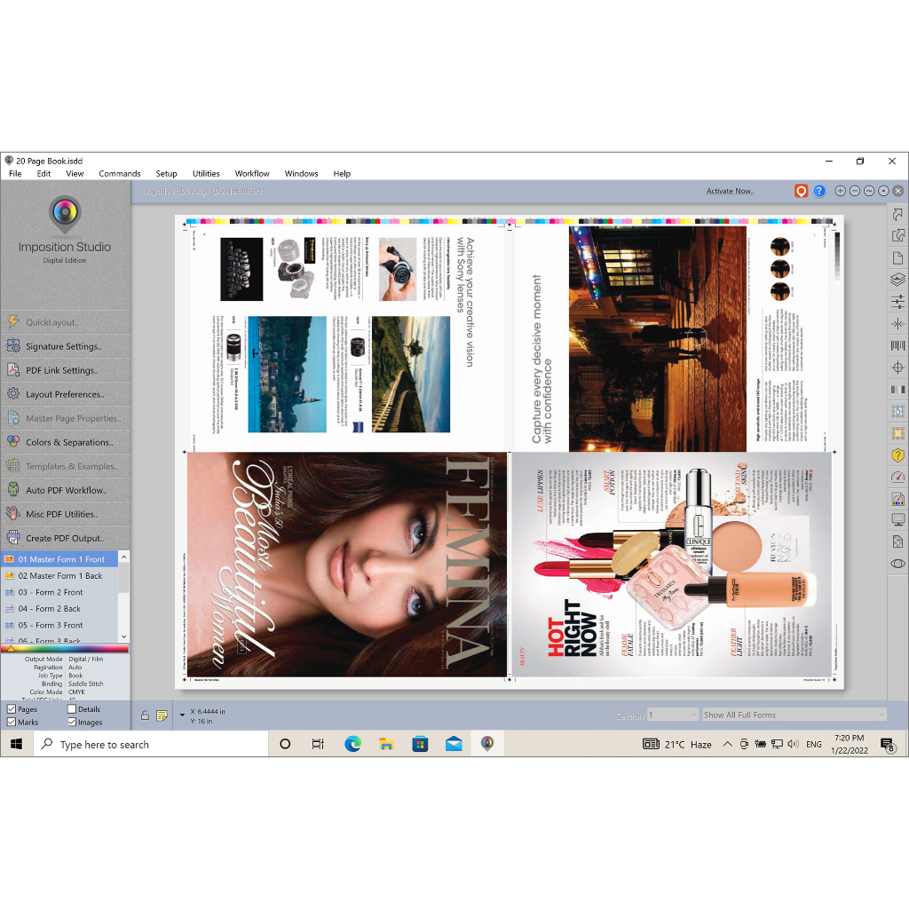This screenshot has width=909, height=909.
Task: Open the layers stack icon
Action: coord(897,280)
